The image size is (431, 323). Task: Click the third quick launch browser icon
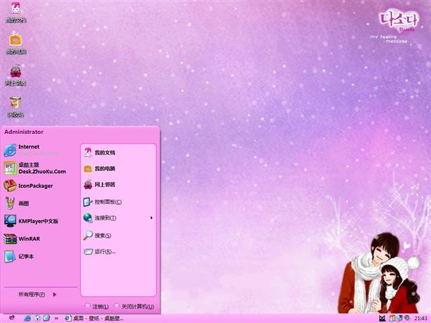tap(46, 318)
